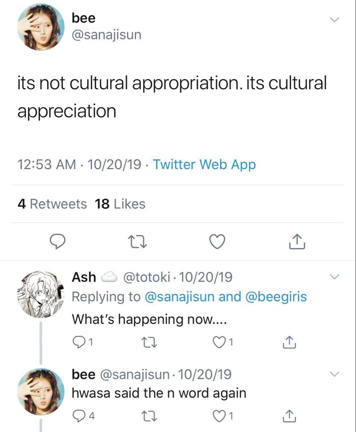This screenshot has width=356, height=432.
Task: Retweet bee's hwasa reply
Action: 148,416
